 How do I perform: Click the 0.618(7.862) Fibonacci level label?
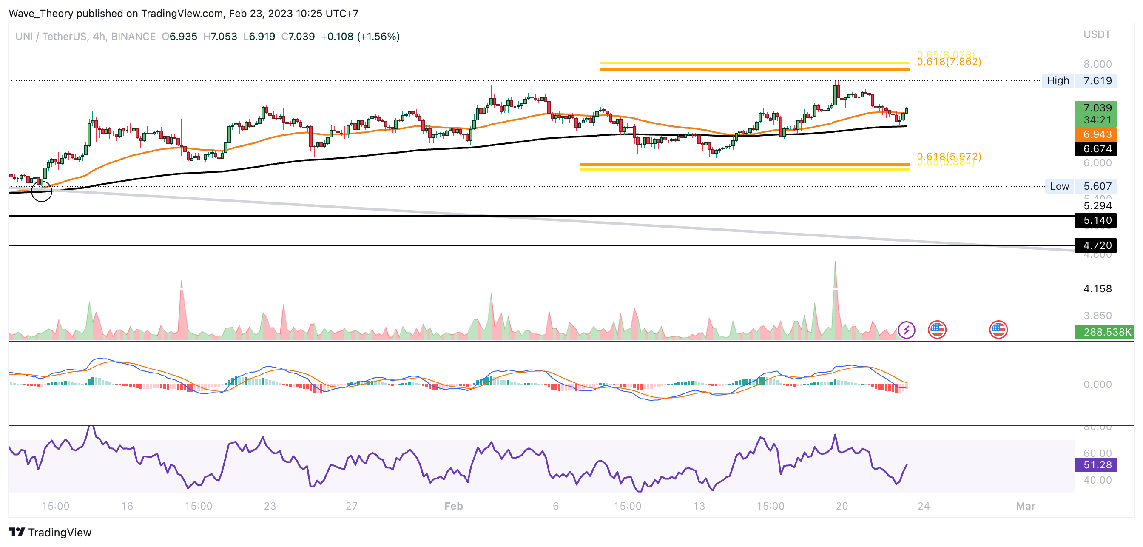click(949, 62)
